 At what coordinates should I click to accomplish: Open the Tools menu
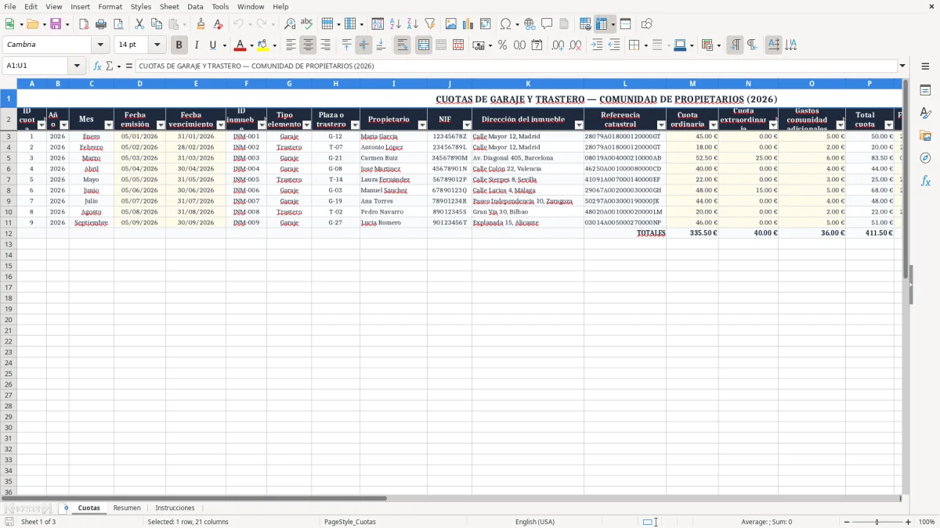(x=220, y=6)
